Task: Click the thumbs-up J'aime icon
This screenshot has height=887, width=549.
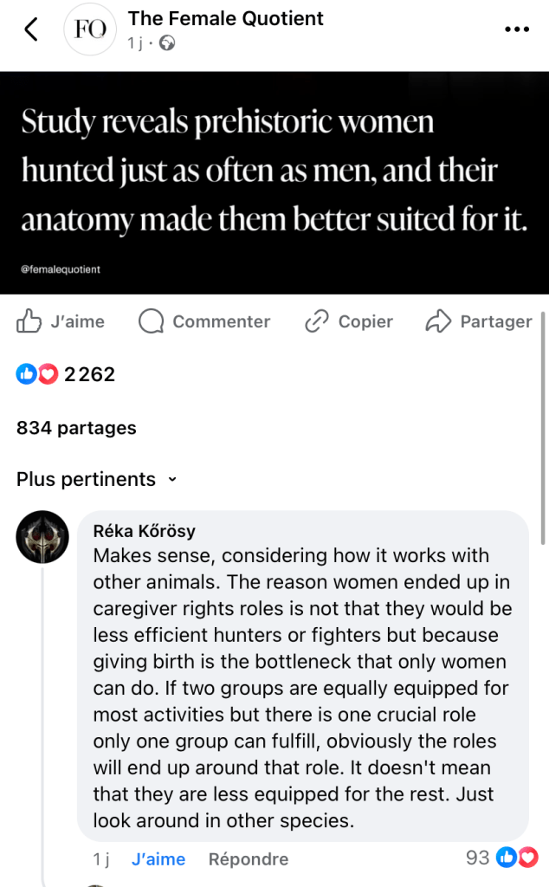Action: click(x=28, y=320)
